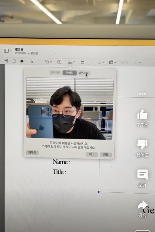Click the 촬영용 document title

[19, 49]
